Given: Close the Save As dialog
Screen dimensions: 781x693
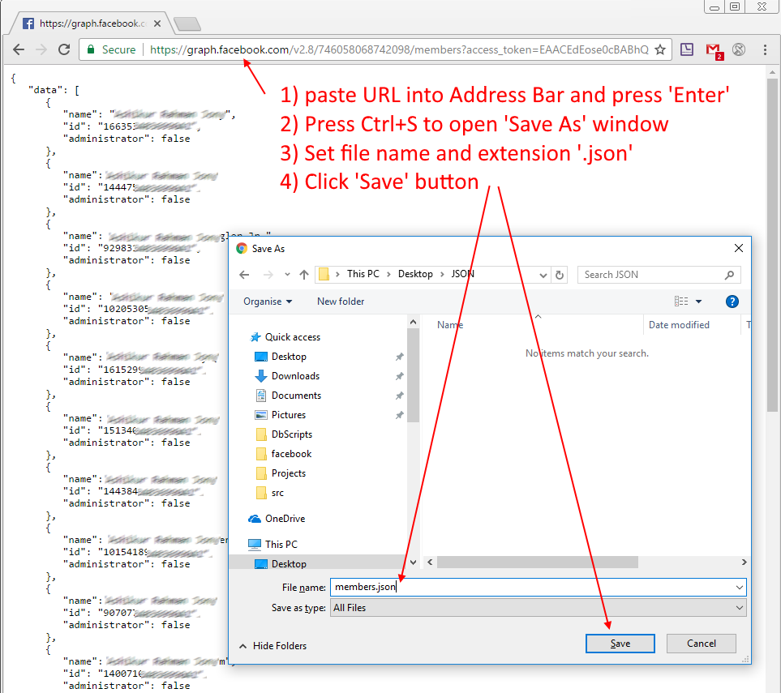Looking at the screenshot, I should point(738,248).
